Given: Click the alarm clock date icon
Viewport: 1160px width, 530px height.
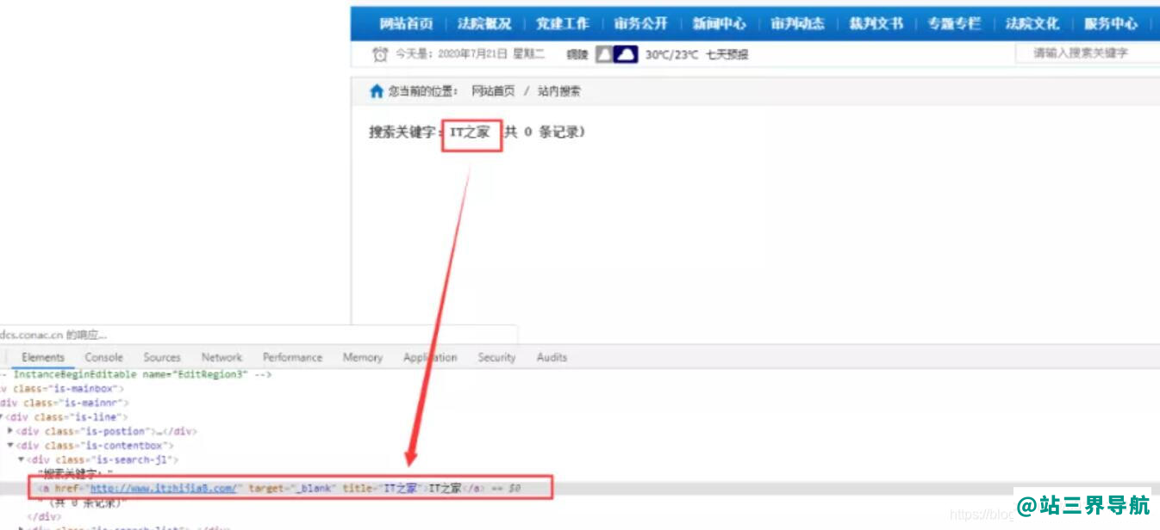Looking at the screenshot, I should click(380, 54).
